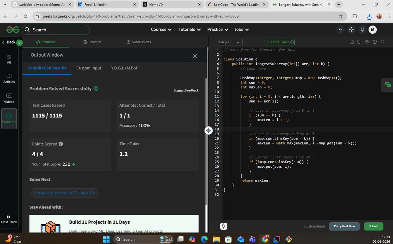This screenshot has height=244, width=393.
Task: Reset the code with the refresh icon
Action: pos(375,42)
